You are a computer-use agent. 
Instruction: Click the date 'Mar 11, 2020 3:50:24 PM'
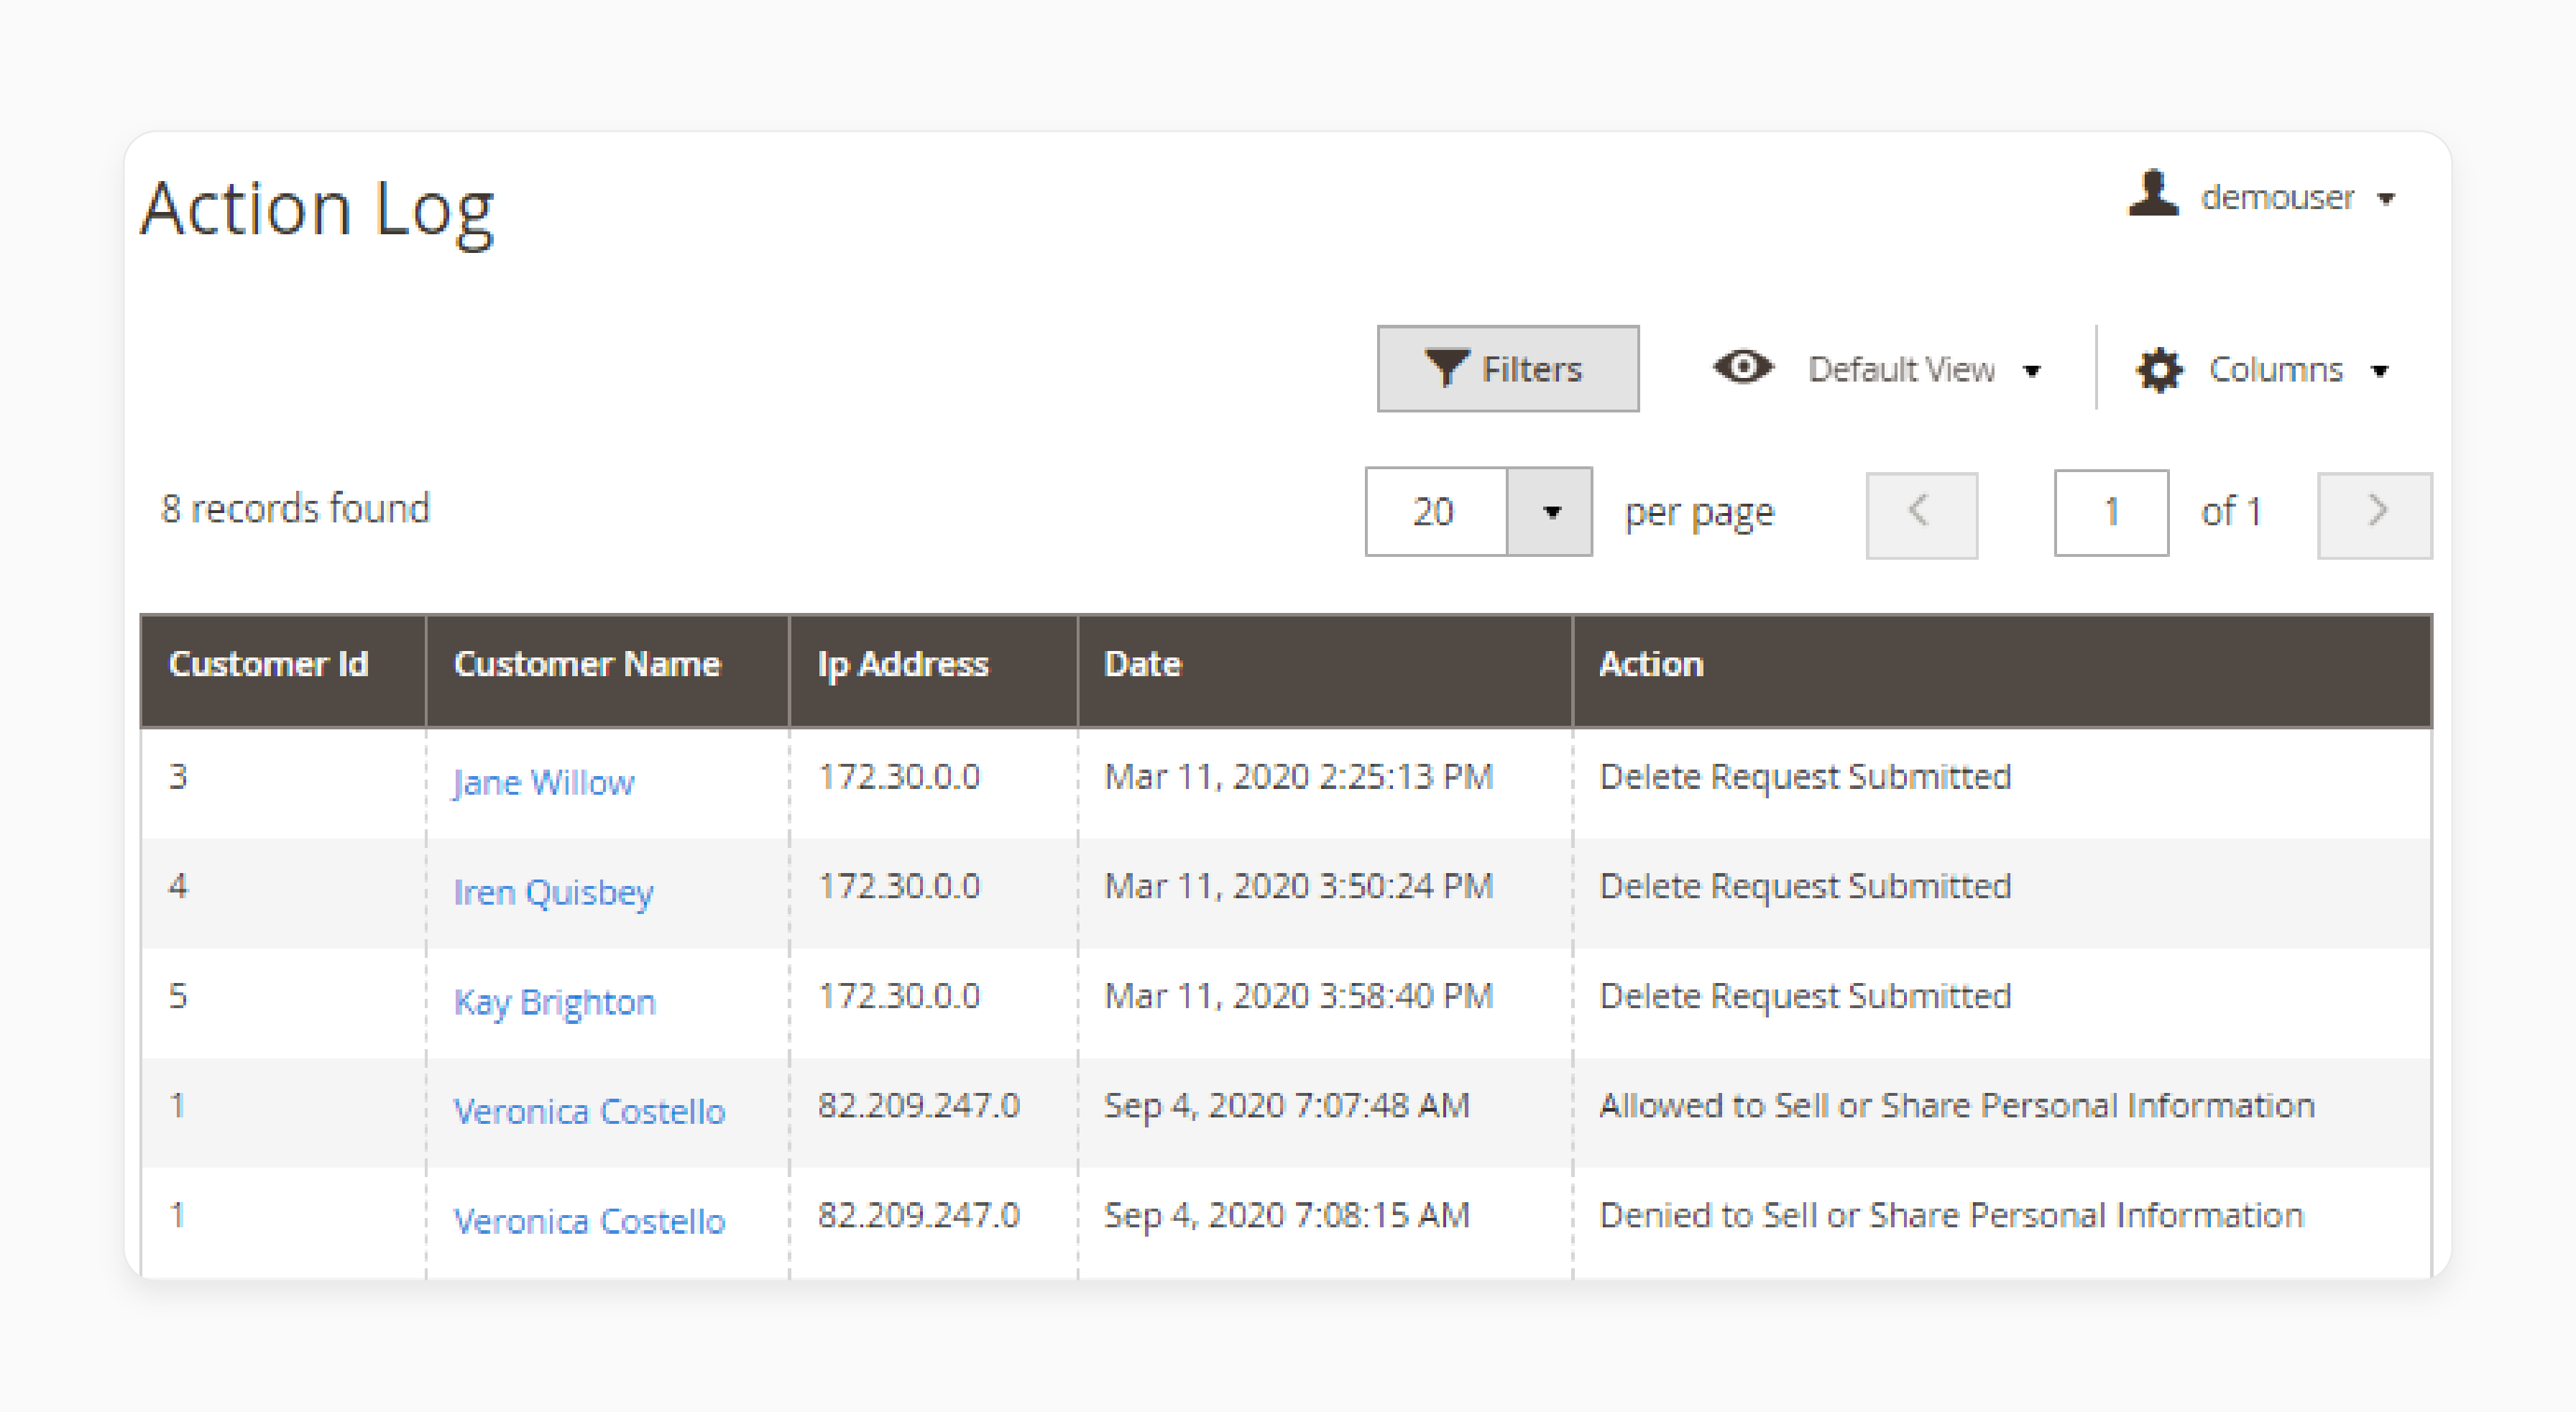point(1298,887)
